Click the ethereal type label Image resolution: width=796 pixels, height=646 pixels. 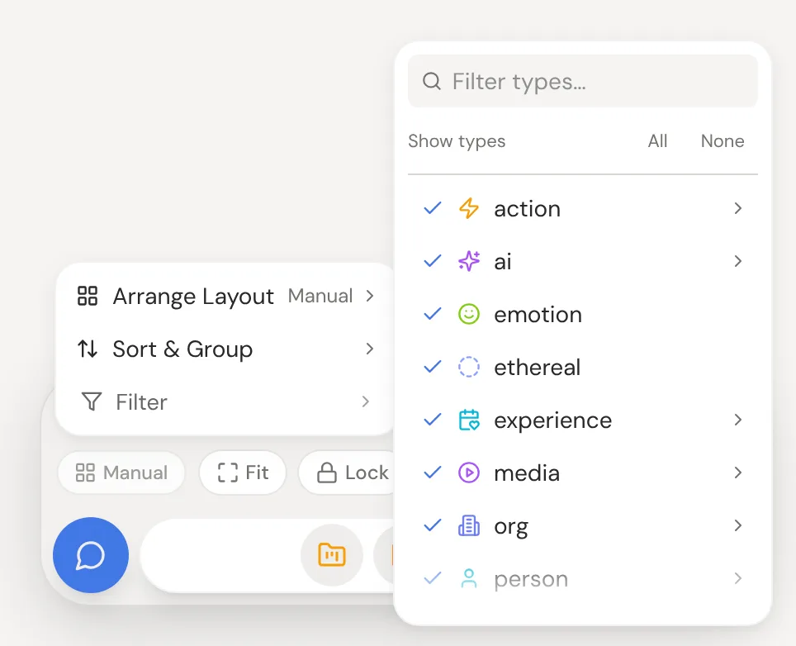(537, 367)
